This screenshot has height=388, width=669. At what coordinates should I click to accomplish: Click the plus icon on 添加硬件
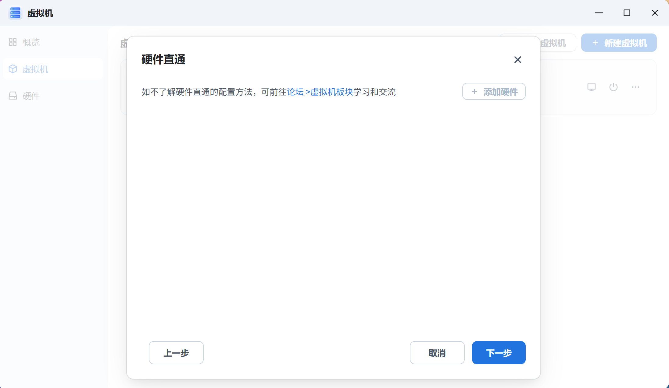coord(474,91)
